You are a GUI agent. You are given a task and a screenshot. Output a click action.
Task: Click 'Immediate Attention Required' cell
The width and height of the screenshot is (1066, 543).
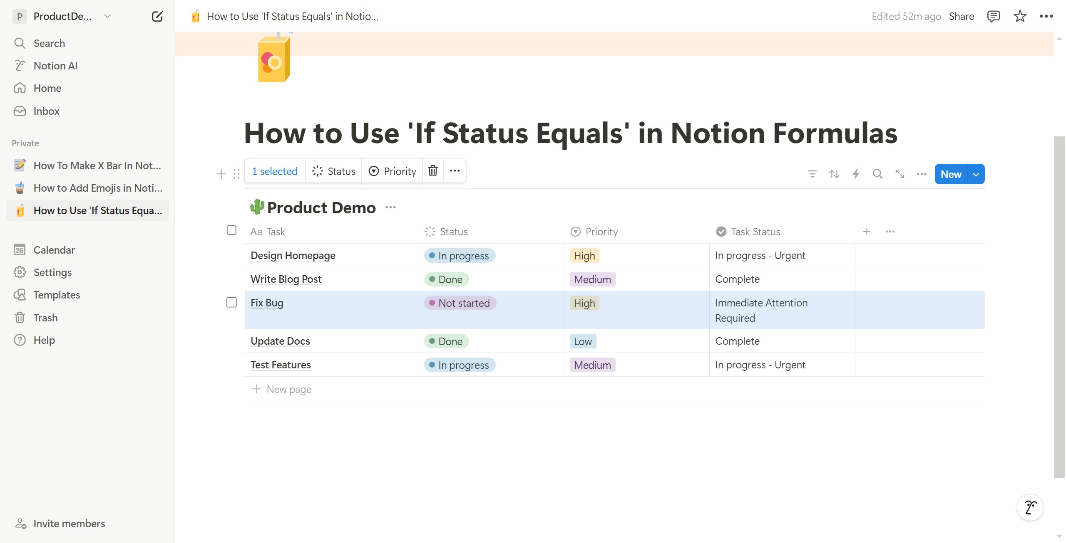782,310
